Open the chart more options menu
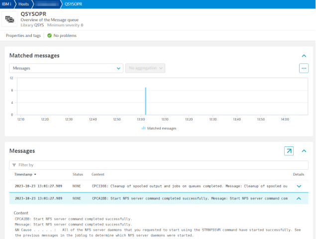Image resolution: width=316 pixels, height=239 pixels. [304, 68]
